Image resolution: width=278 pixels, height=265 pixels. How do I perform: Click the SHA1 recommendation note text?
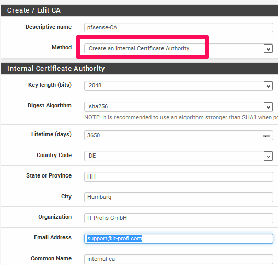tap(181, 117)
